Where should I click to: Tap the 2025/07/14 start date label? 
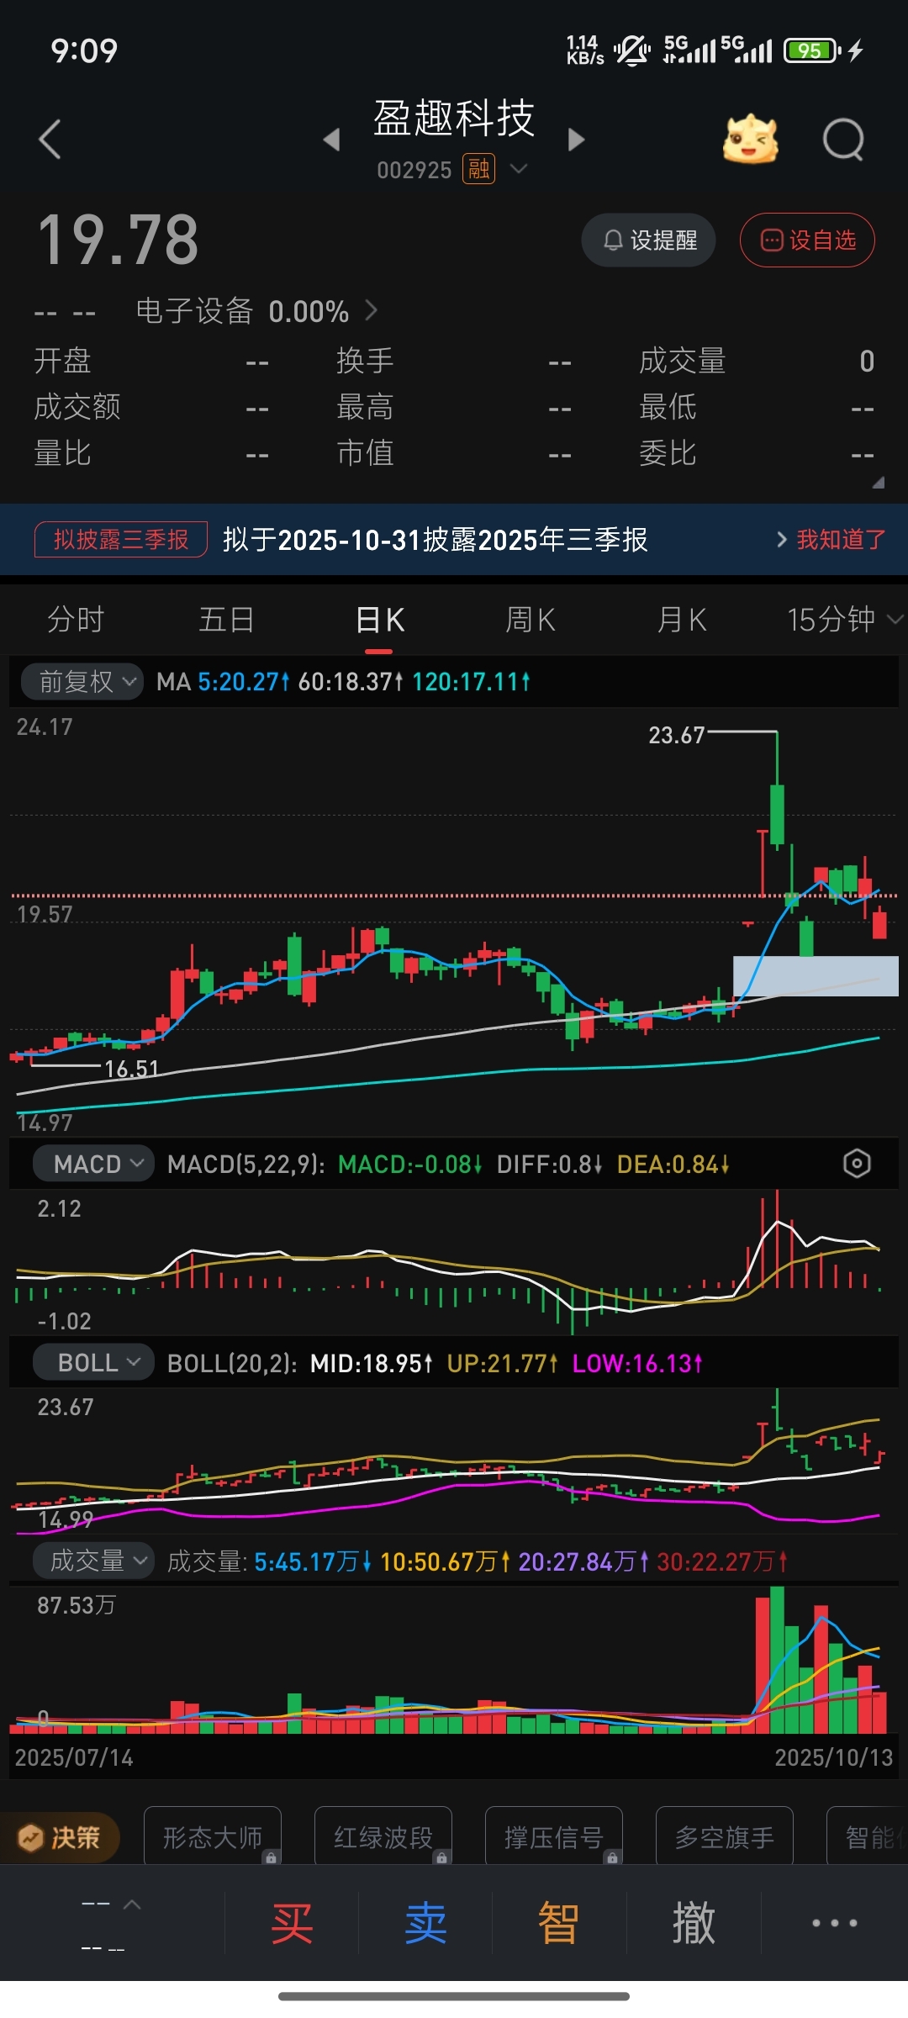click(x=74, y=1757)
